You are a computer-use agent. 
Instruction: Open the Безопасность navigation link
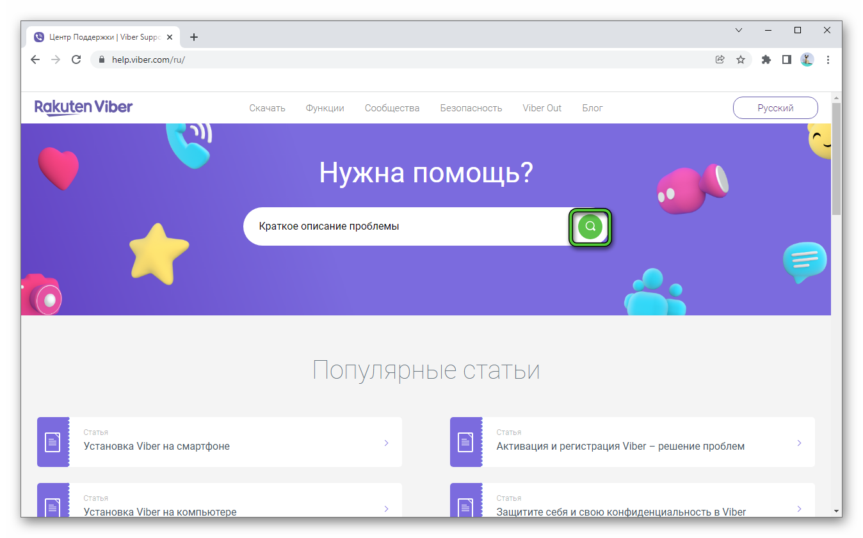(471, 108)
